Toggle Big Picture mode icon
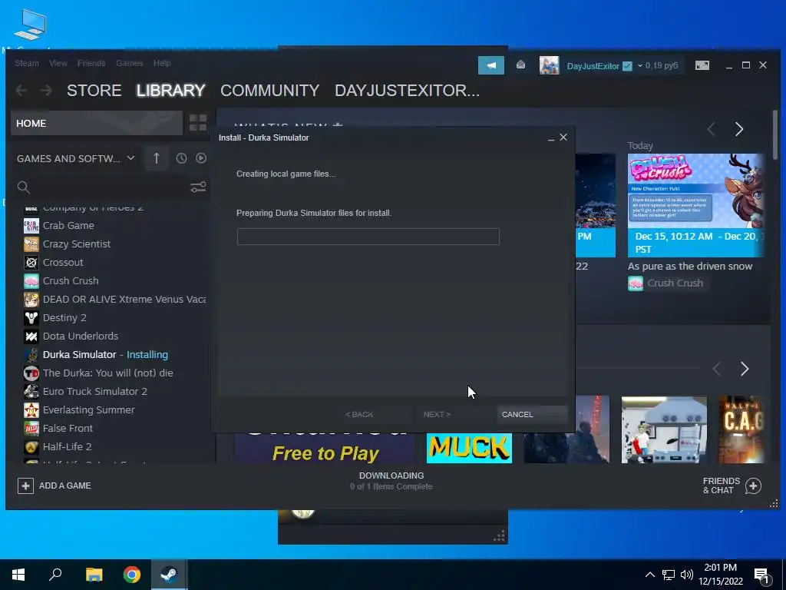 [702, 65]
